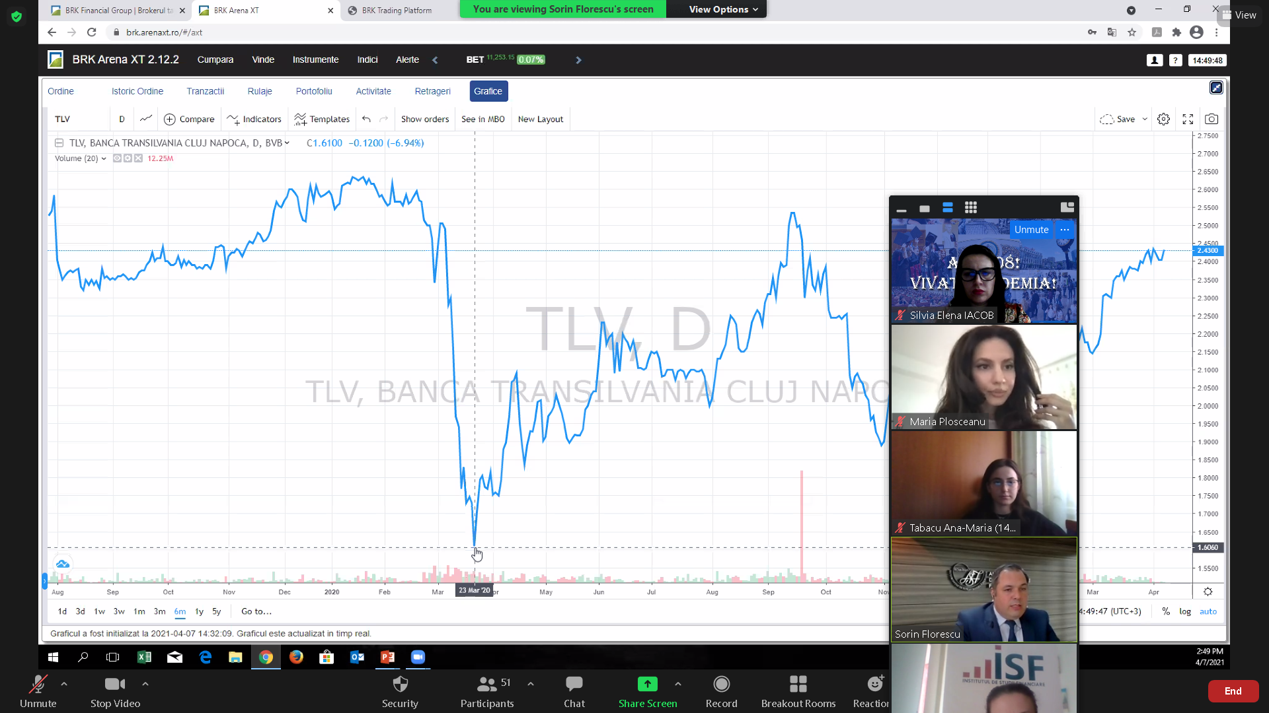Image resolution: width=1269 pixels, height=713 pixels.
Task: Click the time axis settings gear icon
Action: [1208, 592]
